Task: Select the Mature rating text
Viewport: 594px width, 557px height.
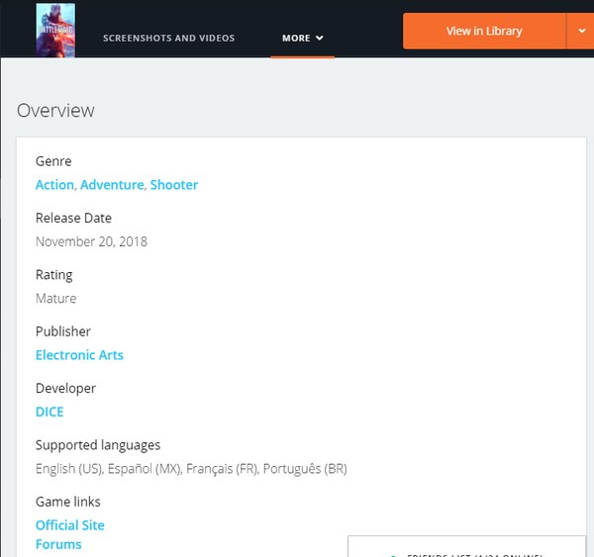Action: coord(56,299)
